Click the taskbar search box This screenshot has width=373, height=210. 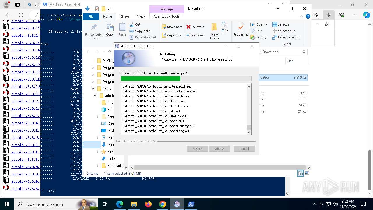(56, 204)
